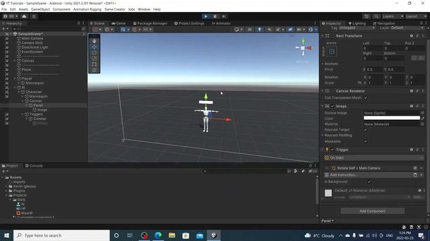
Task: Select the Hand view tool
Action: (94, 41)
